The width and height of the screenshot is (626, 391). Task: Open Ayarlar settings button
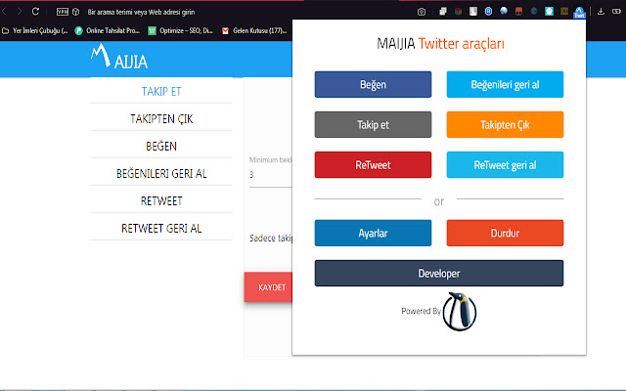tap(373, 233)
